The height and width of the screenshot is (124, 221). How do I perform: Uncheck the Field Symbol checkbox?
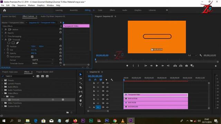tap(32, 56)
